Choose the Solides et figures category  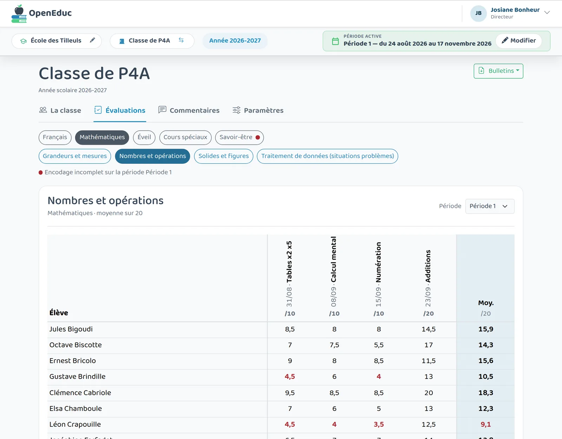click(x=224, y=156)
